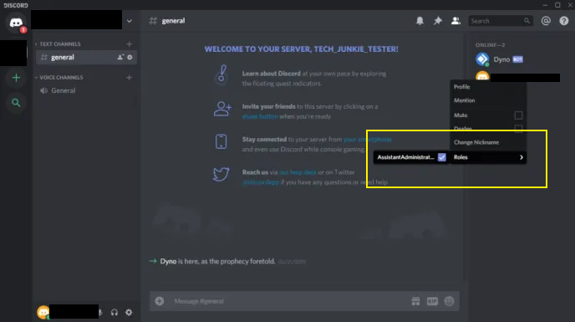
Task: Click your avatar in user panel
Action: 43,313
